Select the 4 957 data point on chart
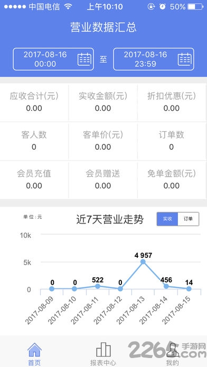 [x=143, y=262]
